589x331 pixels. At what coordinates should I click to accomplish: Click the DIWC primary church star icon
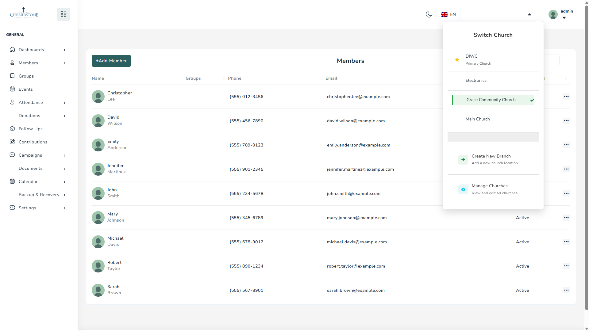point(457,60)
